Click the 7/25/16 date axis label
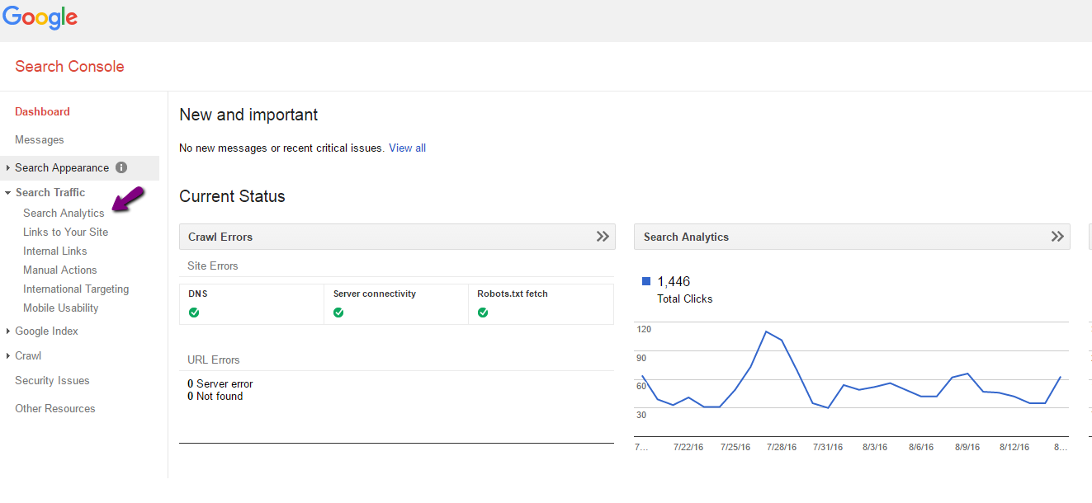 [735, 447]
